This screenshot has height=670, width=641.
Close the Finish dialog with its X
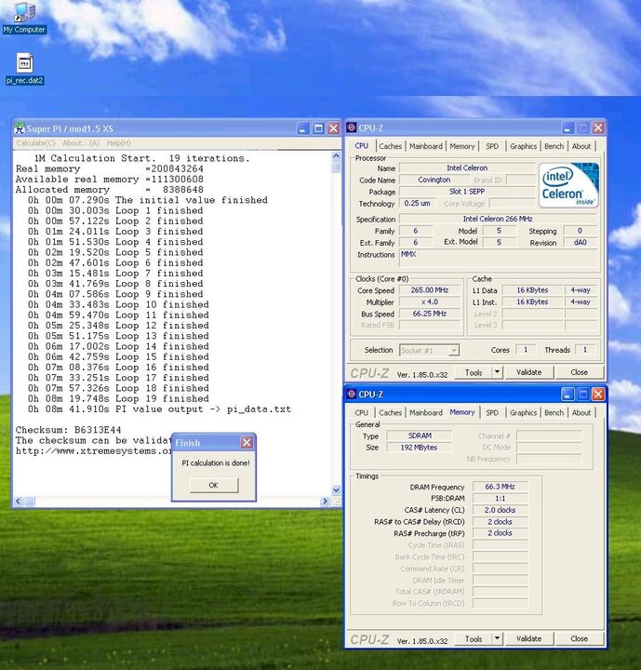247,443
